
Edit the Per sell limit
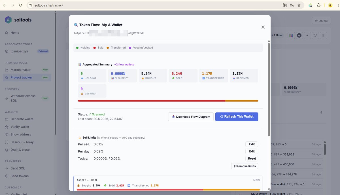pos(252,144)
